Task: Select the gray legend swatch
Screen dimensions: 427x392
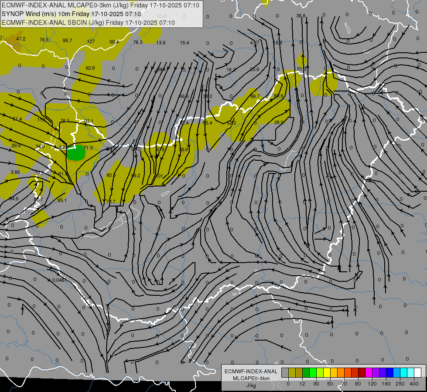Action: click(x=285, y=372)
